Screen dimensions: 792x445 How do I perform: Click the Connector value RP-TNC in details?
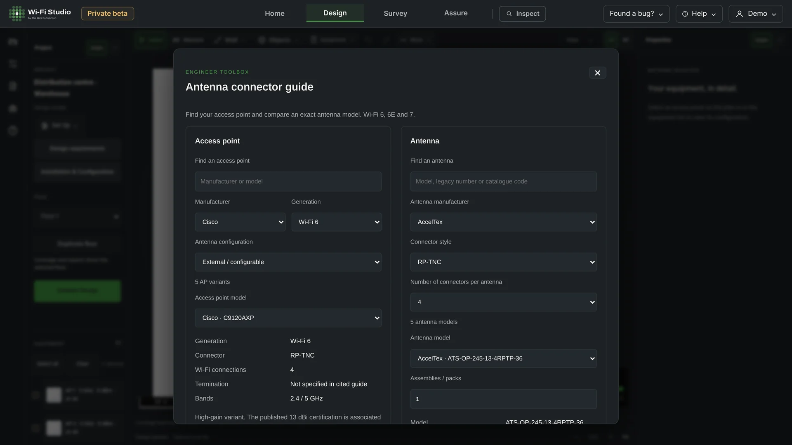302,355
